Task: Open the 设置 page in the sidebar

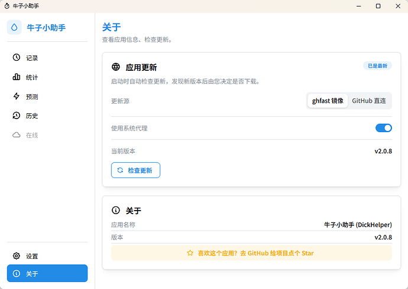Action: coord(47,256)
